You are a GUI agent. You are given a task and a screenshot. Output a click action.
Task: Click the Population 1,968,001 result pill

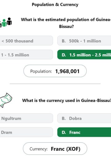click(x=55, y=71)
